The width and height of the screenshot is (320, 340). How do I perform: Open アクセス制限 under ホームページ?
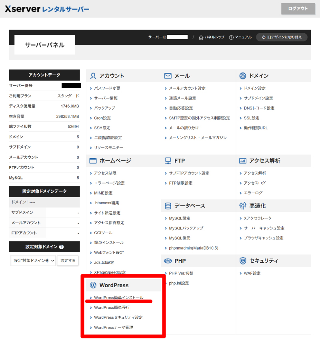[x=105, y=173]
